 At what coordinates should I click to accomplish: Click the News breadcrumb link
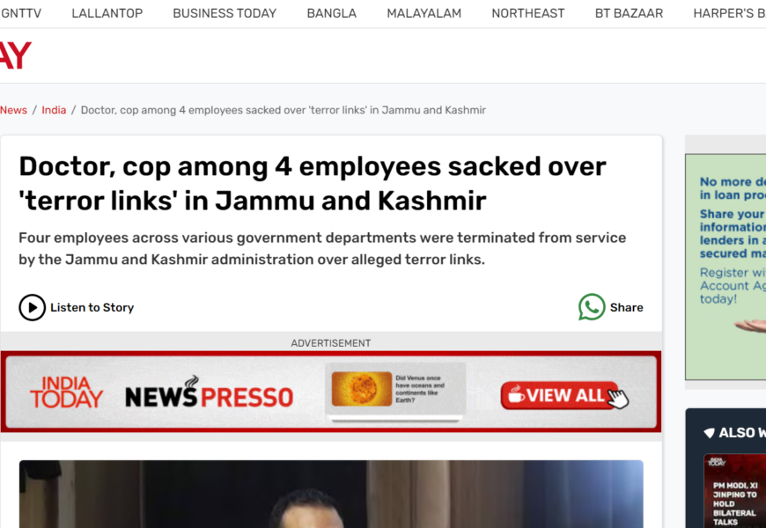click(x=13, y=110)
